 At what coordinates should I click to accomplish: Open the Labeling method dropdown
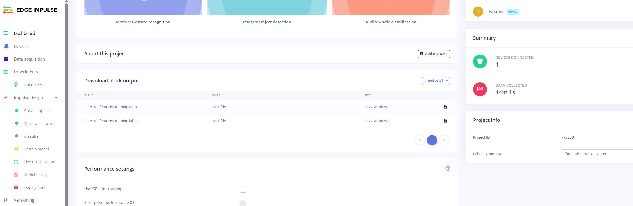(597, 154)
